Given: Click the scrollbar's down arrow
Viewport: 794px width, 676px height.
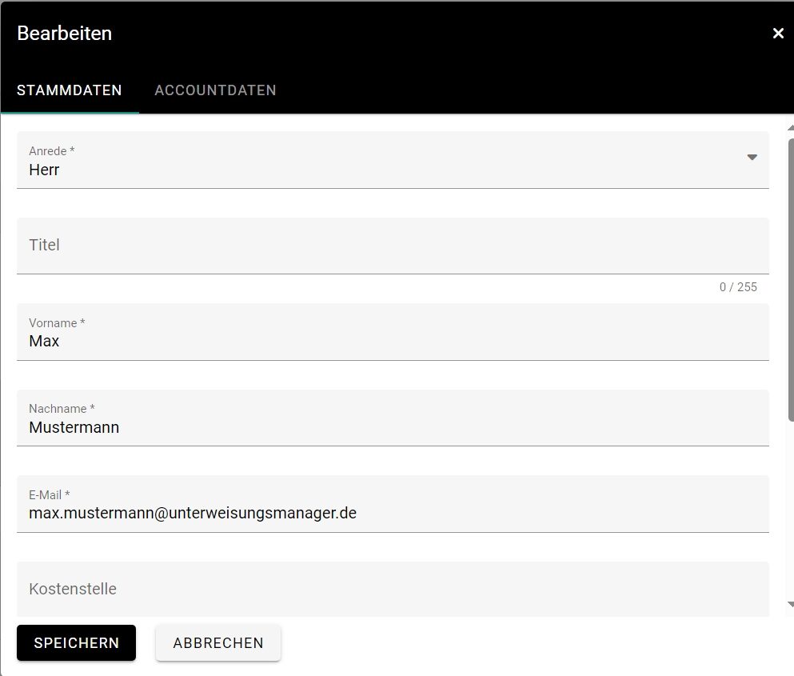Looking at the screenshot, I should point(790,605).
